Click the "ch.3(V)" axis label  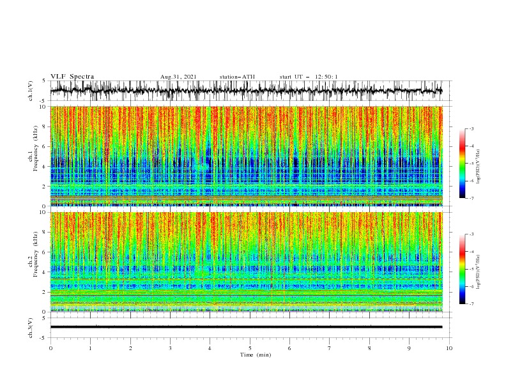coord(31,328)
